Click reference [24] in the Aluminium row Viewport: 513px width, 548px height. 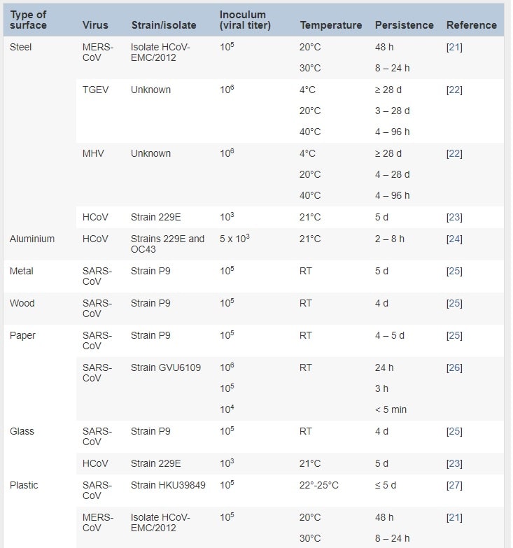tap(454, 239)
